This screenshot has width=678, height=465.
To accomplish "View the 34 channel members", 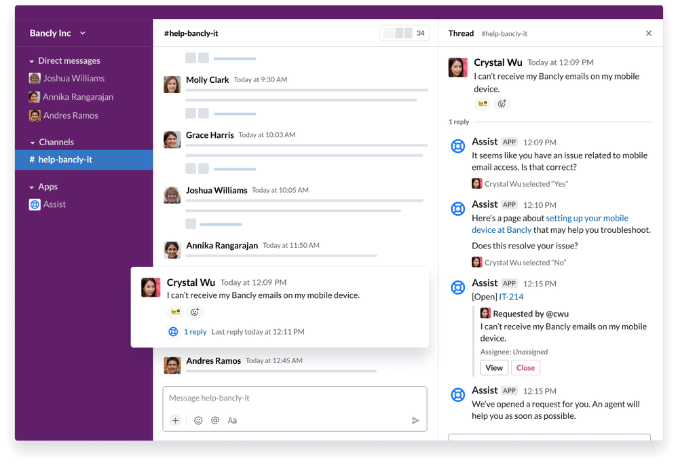I will pos(404,33).
